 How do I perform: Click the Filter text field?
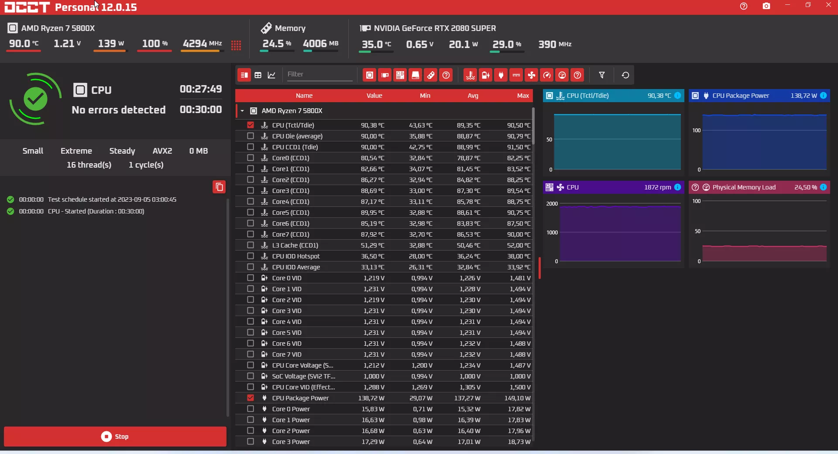319,75
